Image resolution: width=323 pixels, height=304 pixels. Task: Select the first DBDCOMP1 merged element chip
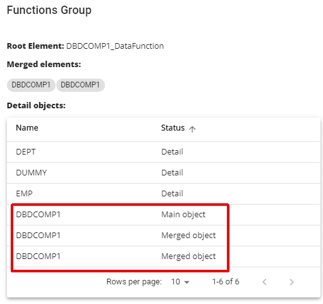click(31, 85)
